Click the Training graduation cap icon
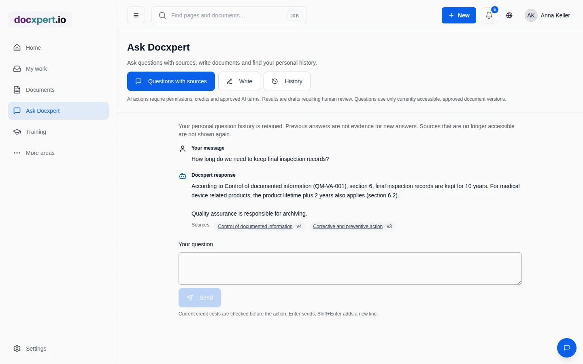The width and height of the screenshot is (583, 364). (17, 132)
